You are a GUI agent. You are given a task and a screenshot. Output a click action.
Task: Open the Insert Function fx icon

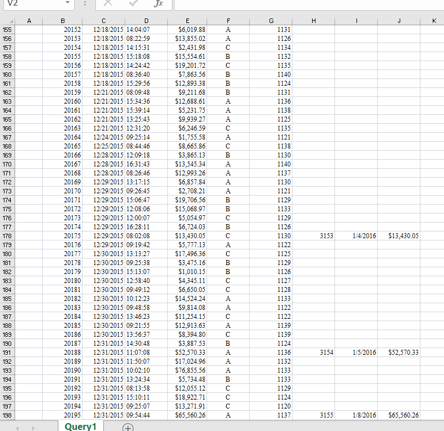tap(158, 3)
